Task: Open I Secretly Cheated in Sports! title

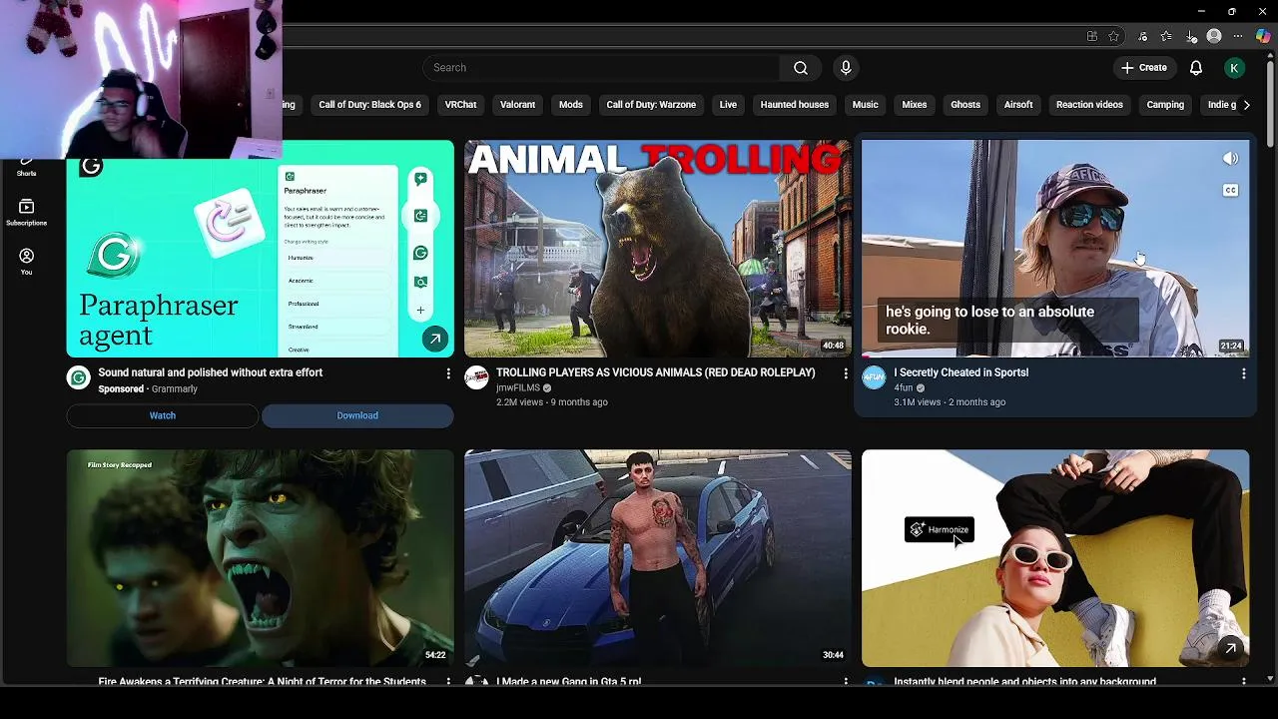Action: click(x=961, y=372)
